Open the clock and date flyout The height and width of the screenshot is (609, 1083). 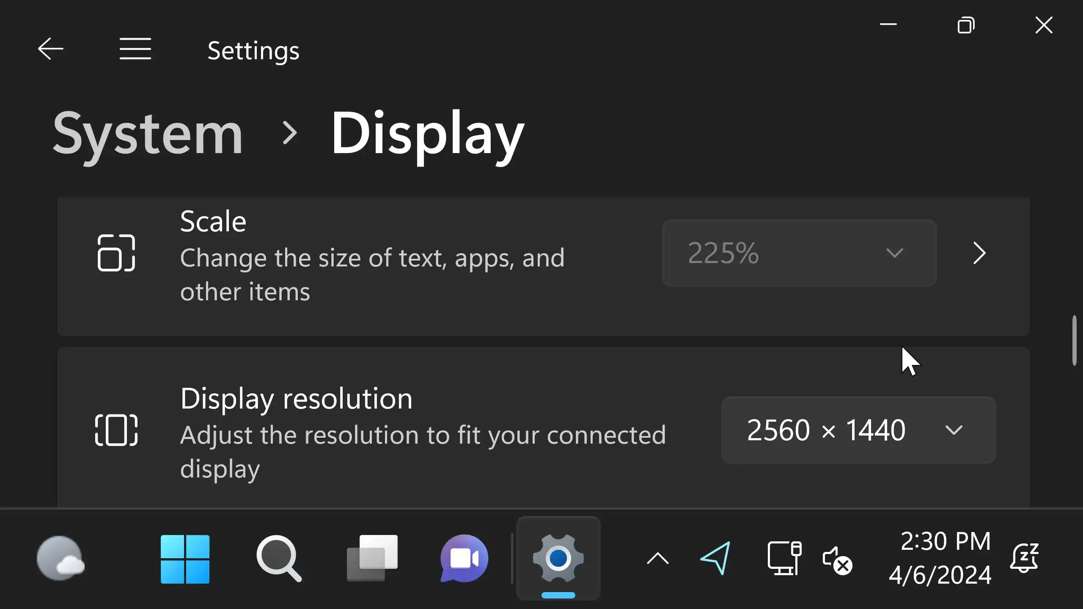[x=940, y=558]
